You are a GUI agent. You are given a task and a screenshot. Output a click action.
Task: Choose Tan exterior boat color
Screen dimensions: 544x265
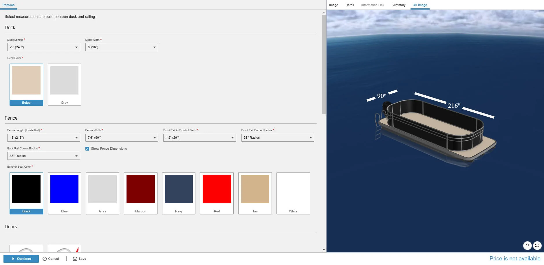pos(255,193)
